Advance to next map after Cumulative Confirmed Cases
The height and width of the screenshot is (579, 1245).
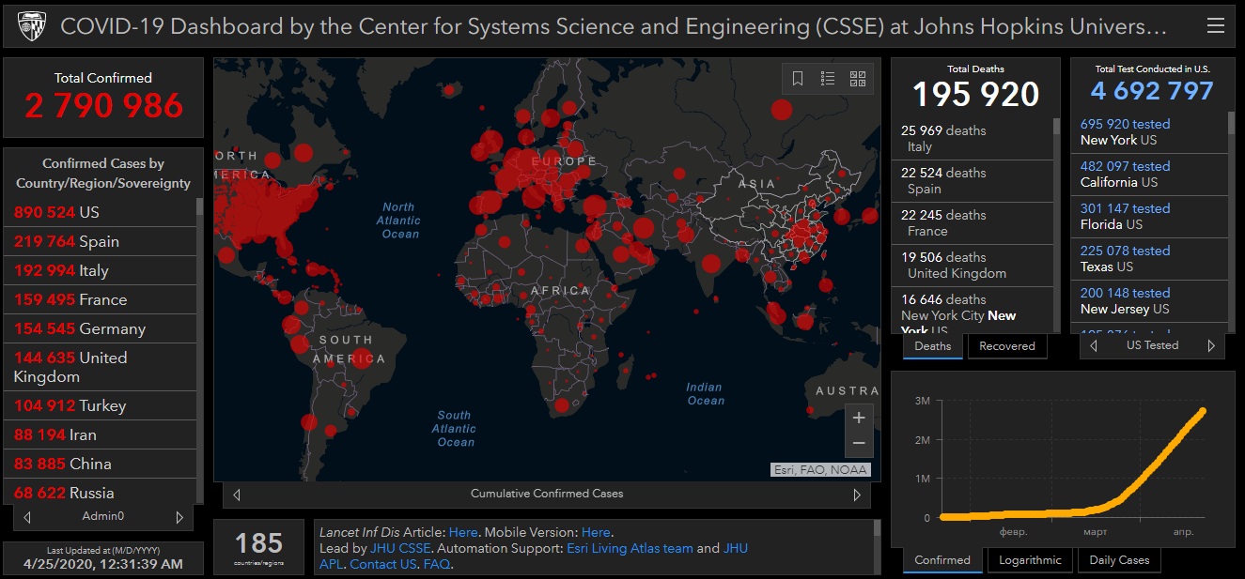(x=857, y=495)
